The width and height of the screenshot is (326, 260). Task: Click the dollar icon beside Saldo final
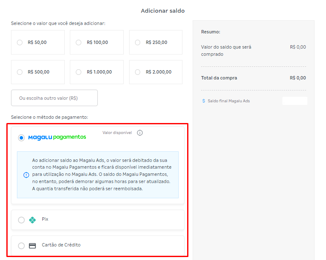[204, 101]
